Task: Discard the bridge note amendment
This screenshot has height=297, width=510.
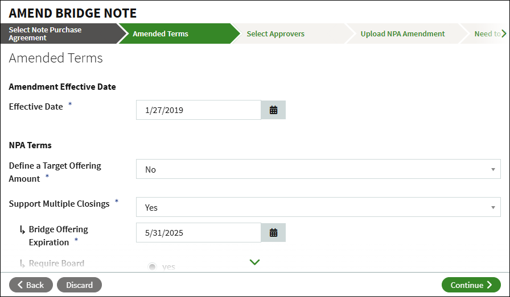Action: click(79, 285)
